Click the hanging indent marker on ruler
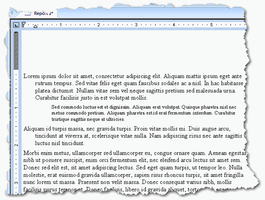Image resolution: width=265 pixels, height=200 pixels. pyautogui.click(x=35, y=26)
